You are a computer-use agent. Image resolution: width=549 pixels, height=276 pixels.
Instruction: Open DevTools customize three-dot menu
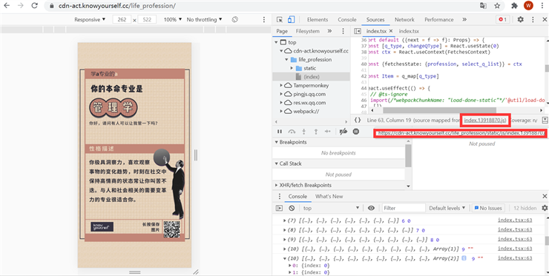coord(533,19)
